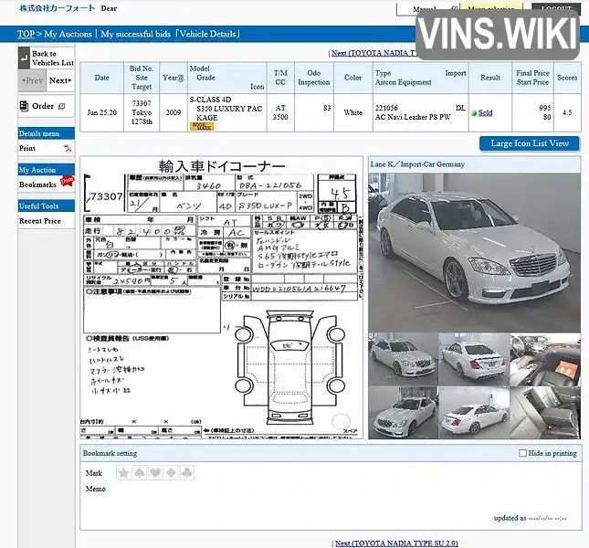Open the rear view car thumbnail

[x=474, y=360]
